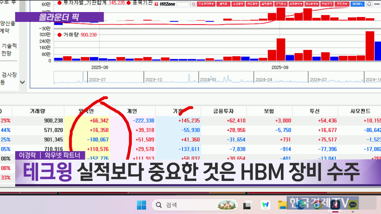The image size is (381, 214).
Task: Open the Windows Start menu
Action: click(141, 205)
